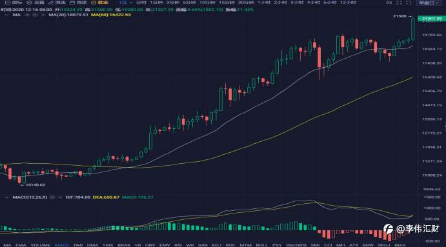Image resolution: width=446 pixels, height=247 pixels.
Task: Open the advanced tools button
Action: pos(78,3)
